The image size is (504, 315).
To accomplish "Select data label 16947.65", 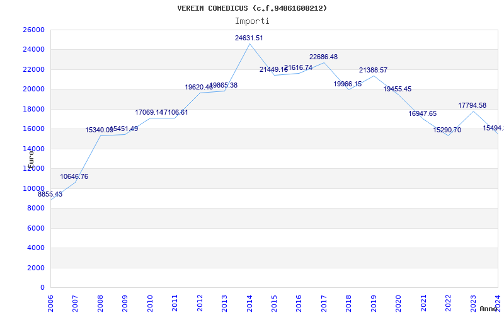I will [x=422, y=114].
